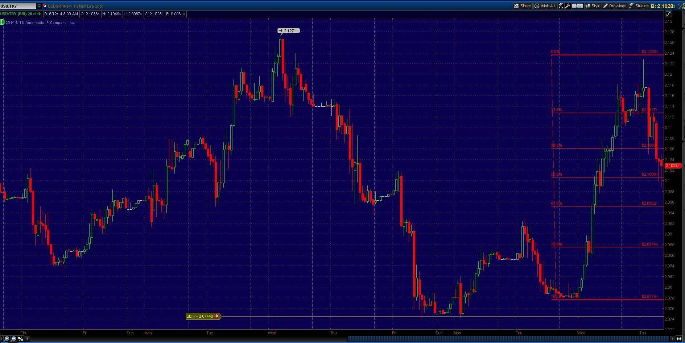Click the Share button
Image resolution: width=685 pixels, height=343 pixels.
click(522, 6)
